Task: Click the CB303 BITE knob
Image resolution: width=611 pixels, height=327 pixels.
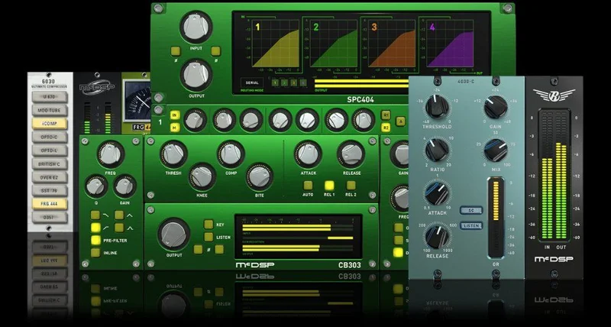Action: (260, 176)
